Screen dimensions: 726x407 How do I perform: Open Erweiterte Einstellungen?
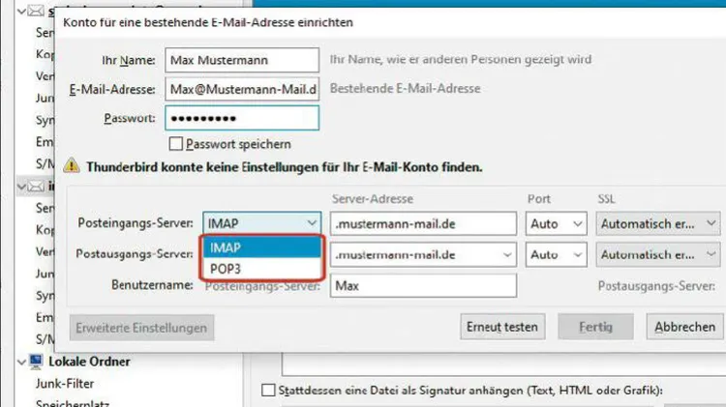tap(141, 328)
